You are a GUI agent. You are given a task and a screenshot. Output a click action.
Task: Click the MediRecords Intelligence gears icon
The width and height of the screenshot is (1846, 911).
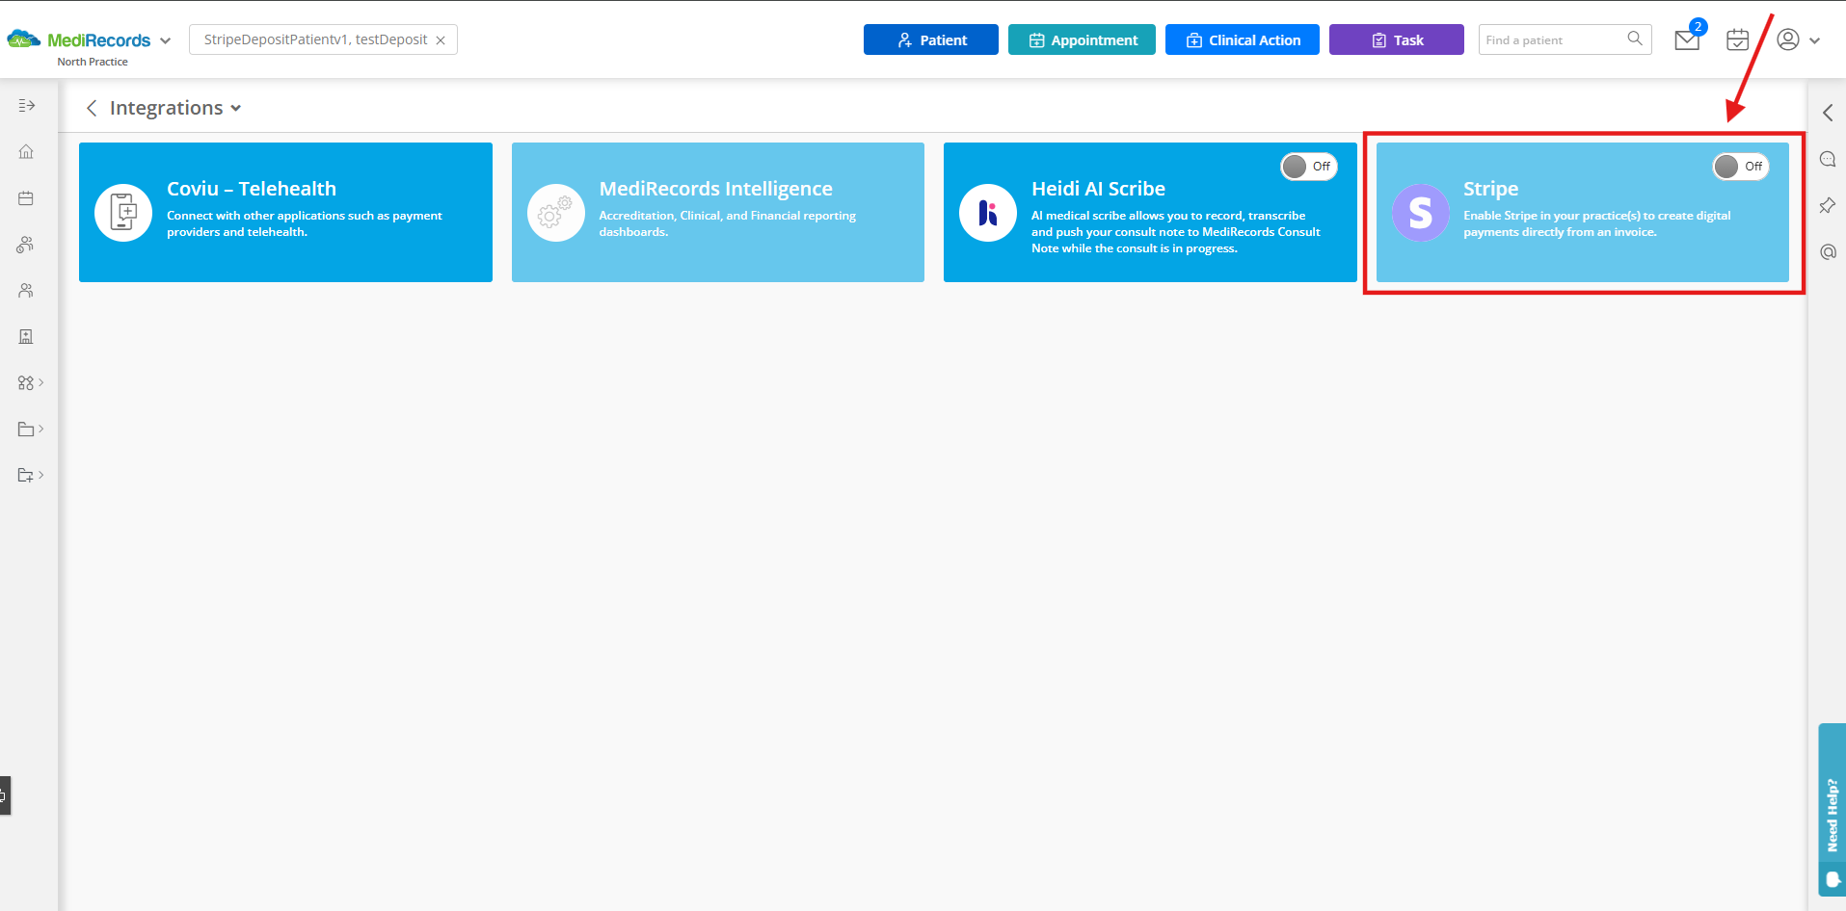click(556, 213)
